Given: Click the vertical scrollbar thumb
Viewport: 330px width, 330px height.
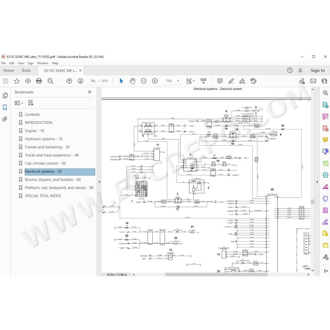Looking at the screenshot, I should [313, 201].
